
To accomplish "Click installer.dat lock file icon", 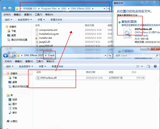I will [x=37, y=38].
